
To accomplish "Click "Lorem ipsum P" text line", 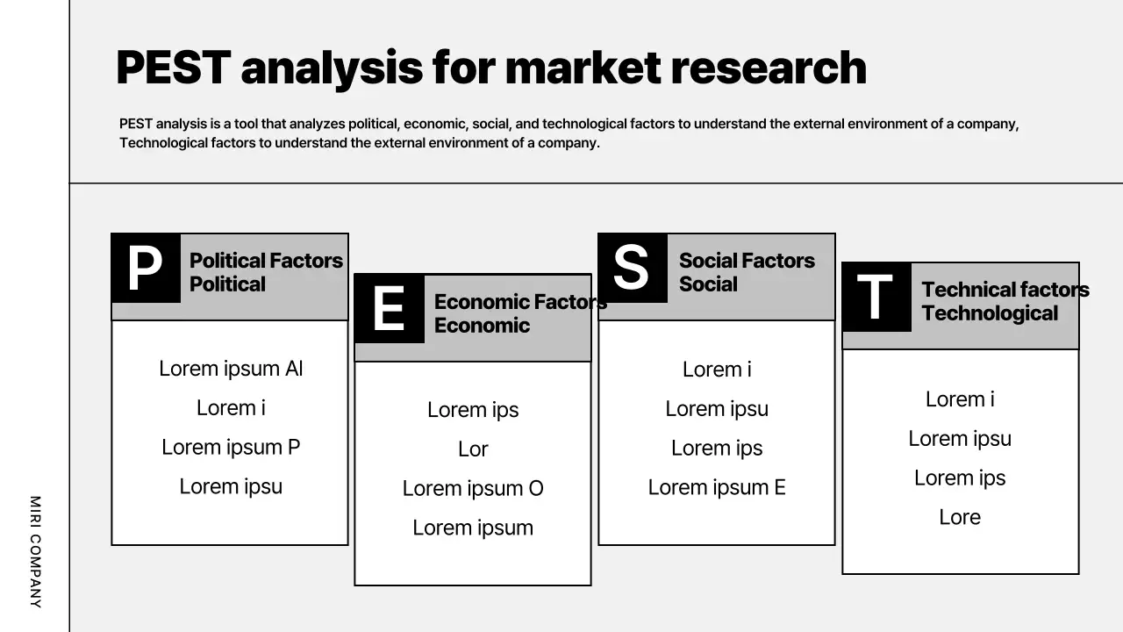I will point(231,447).
